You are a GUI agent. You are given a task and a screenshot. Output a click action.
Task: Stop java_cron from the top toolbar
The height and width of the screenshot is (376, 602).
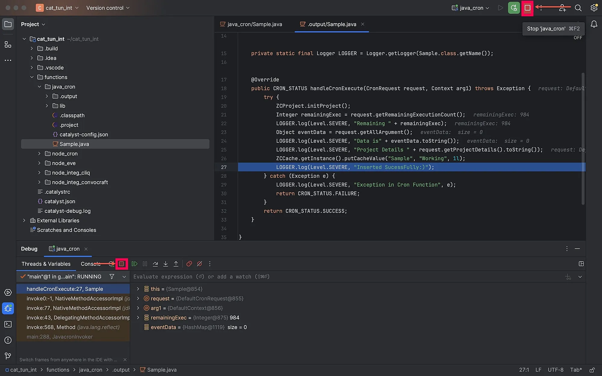pyautogui.click(x=527, y=8)
